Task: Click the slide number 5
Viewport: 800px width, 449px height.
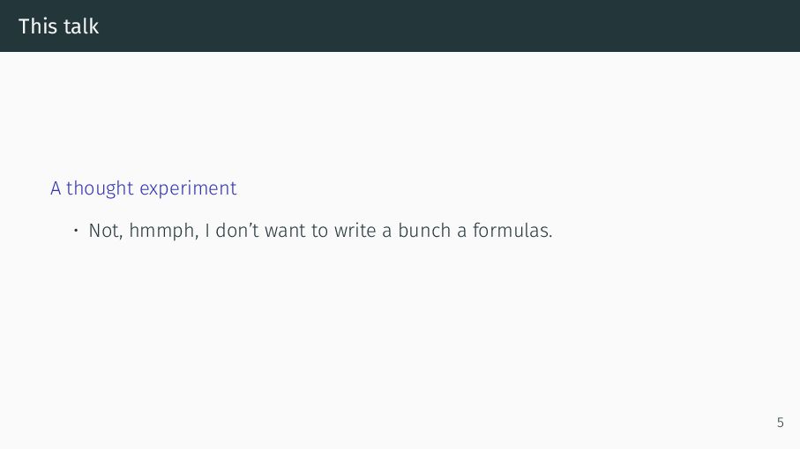Action: pos(780,423)
